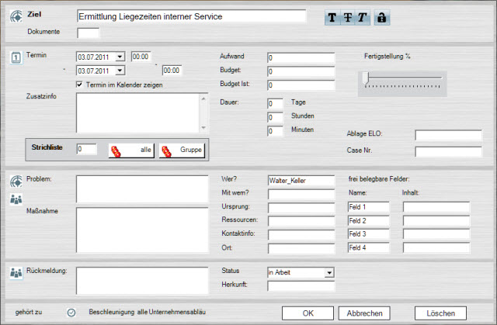Viewport: 497px width, 325px height.
Task: Click the 'Gruppe' Strichliste button
Action: [x=186, y=150]
